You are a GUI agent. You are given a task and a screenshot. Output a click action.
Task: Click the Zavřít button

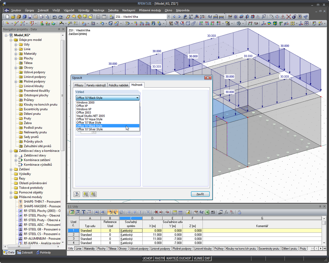pos(200,194)
